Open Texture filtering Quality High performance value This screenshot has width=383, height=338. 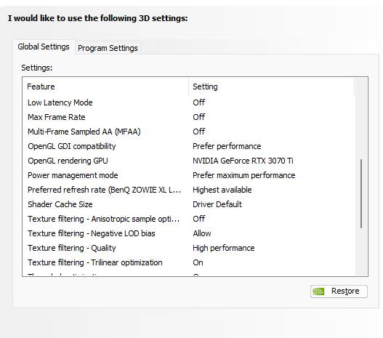pos(224,248)
